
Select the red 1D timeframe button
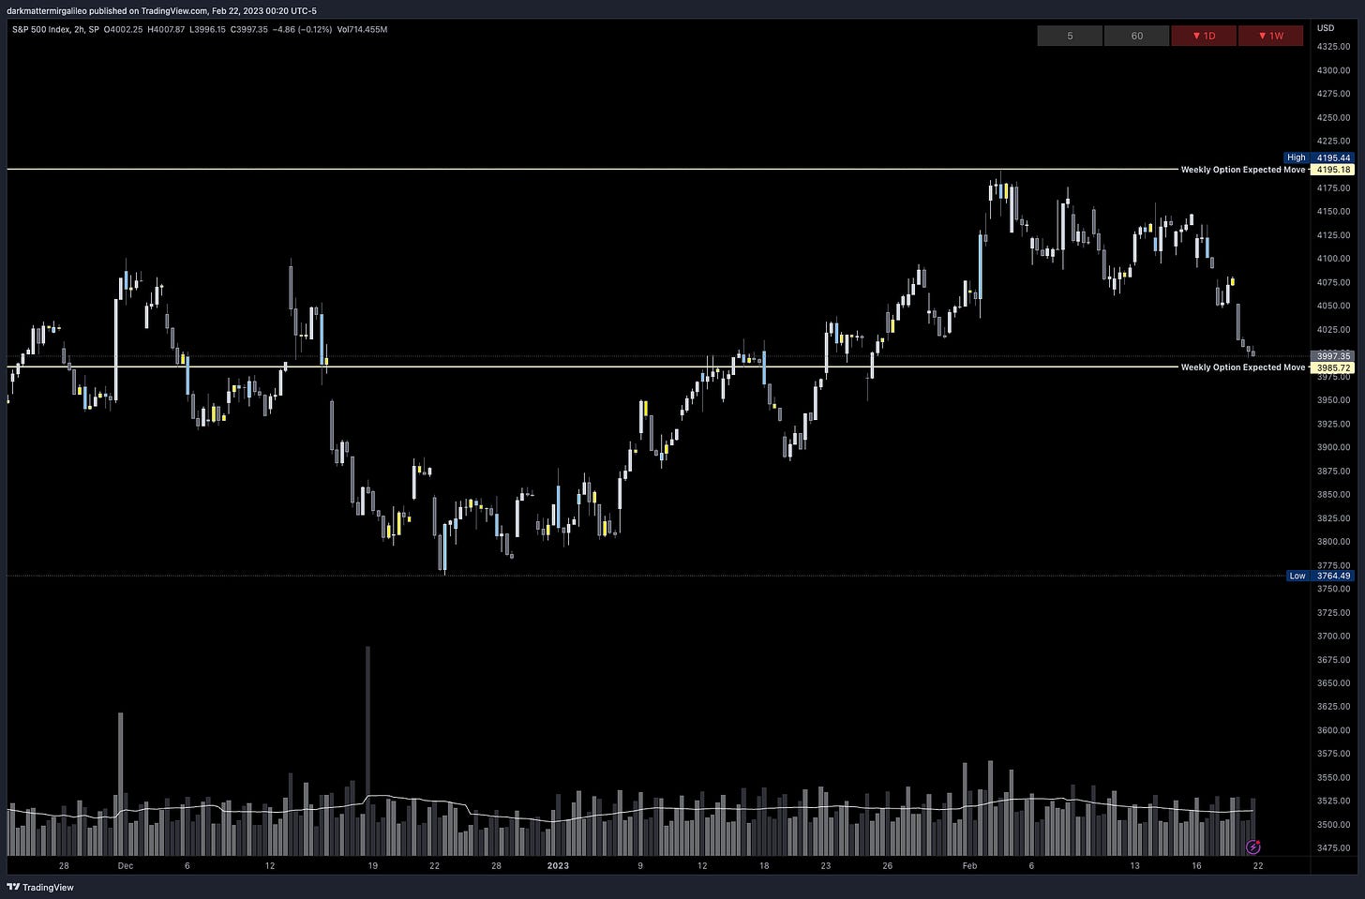1204,36
